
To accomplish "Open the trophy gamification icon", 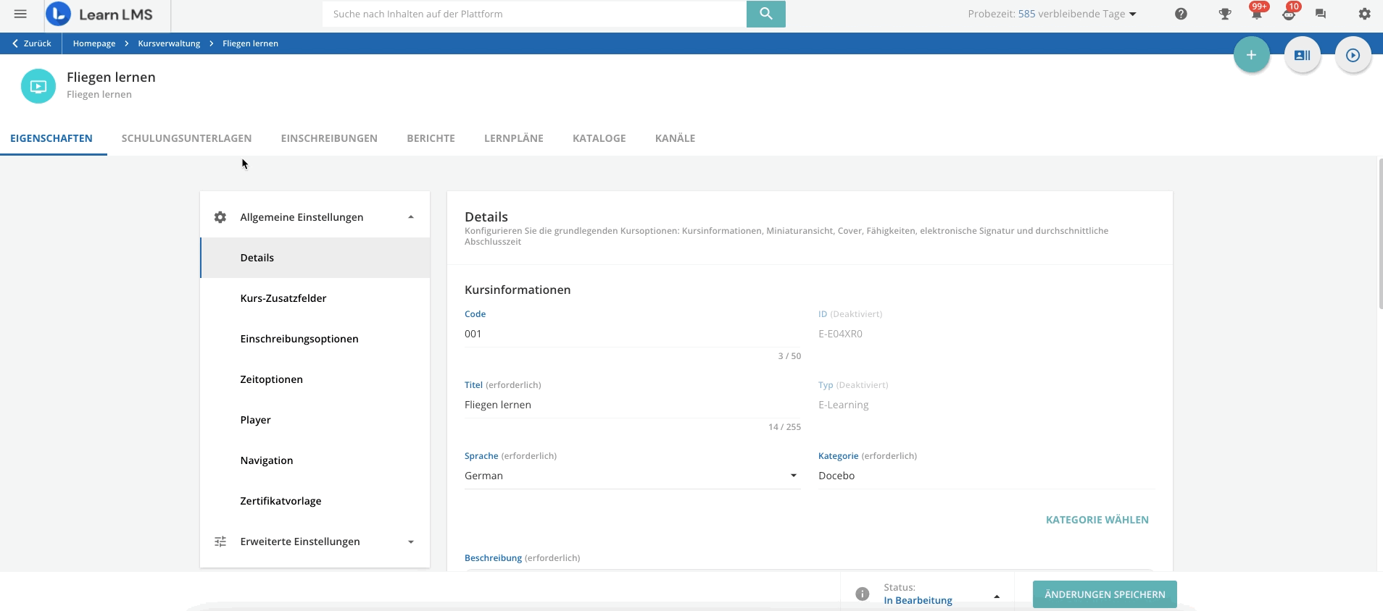I will (x=1225, y=14).
